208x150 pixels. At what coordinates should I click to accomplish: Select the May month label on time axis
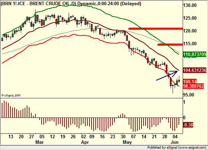tap(127, 142)
